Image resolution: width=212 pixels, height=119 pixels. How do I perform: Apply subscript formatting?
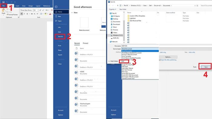[x=35, y=14]
